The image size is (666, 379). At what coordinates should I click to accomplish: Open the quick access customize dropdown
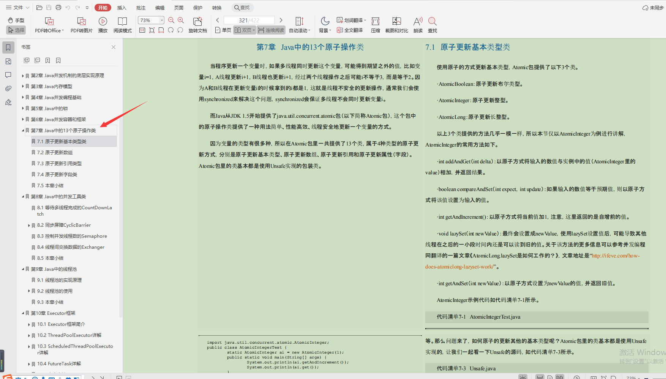coord(87,8)
